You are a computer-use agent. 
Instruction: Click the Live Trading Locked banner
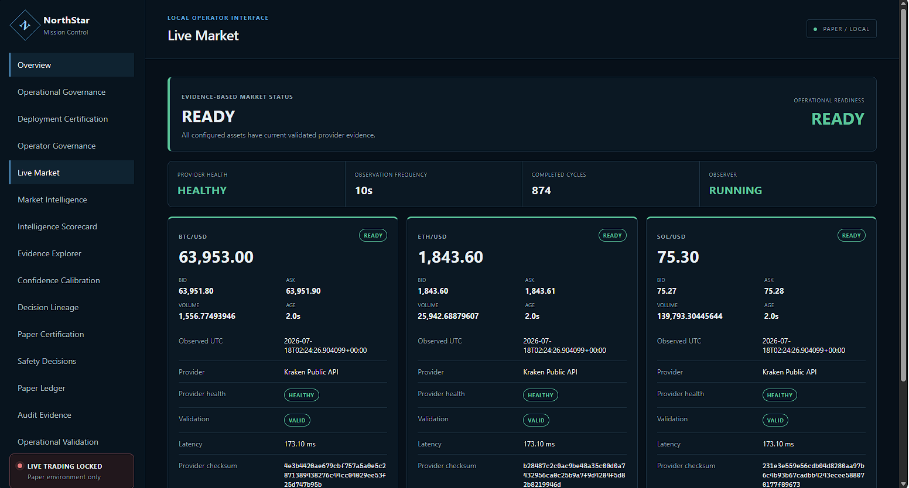72,471
